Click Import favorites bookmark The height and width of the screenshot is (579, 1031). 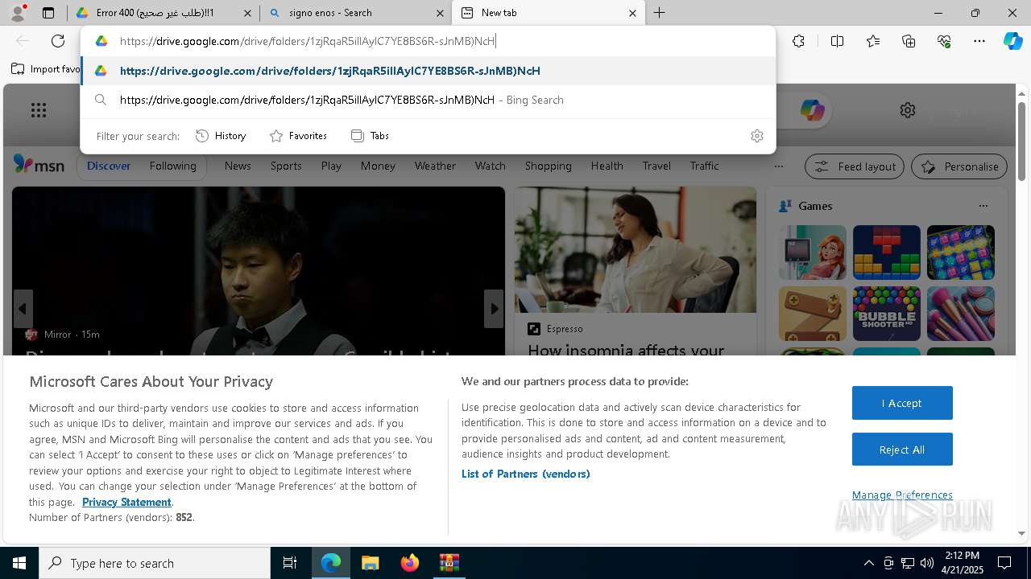(x=45, y=69)
